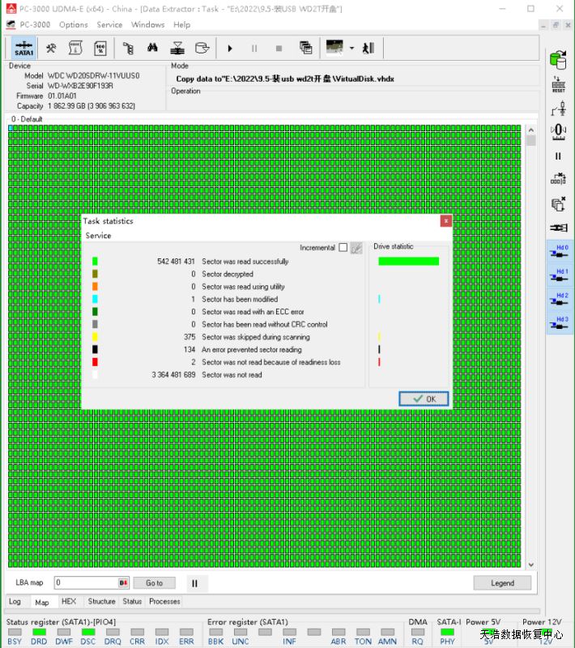Click the SATA1 port toolbar icon
Image resolution: width=575 pixels, height=648 pixels.
(24, 48)
